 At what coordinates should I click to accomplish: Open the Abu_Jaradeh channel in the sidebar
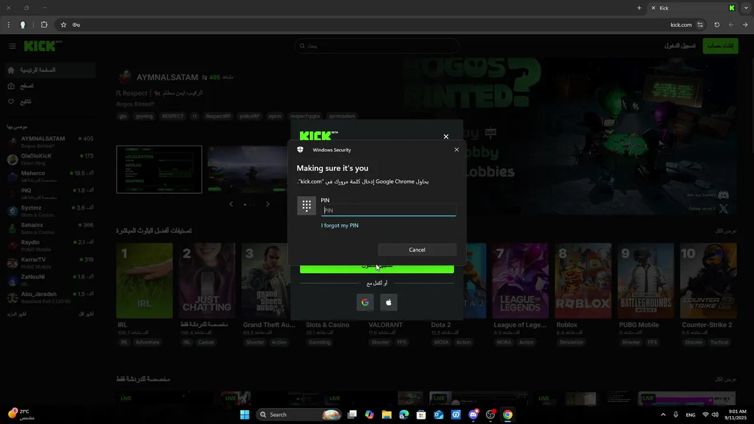[x=49, y=297]
